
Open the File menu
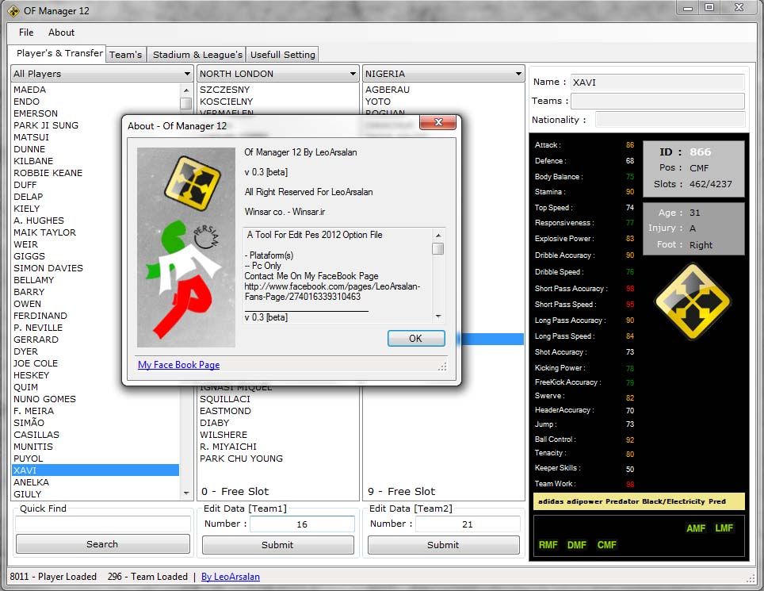26,33
